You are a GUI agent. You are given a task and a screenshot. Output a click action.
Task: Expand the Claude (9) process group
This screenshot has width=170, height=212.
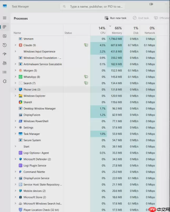point(15,45)
